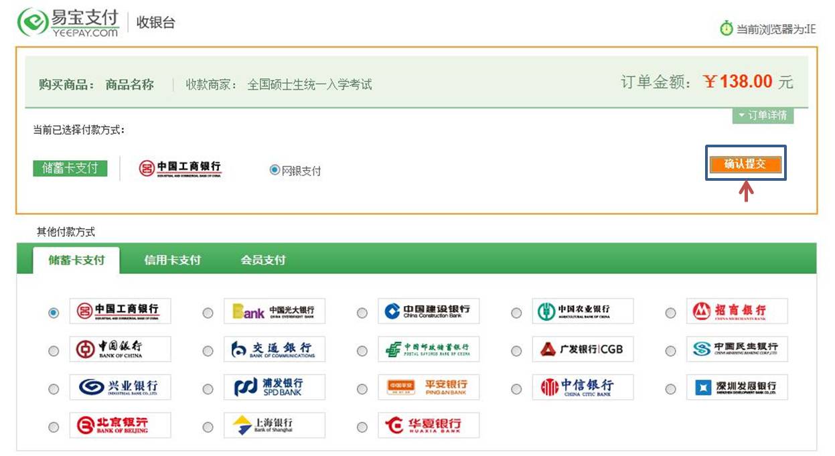This screenshot has height=456, width=835.
Task: Click the Ping An Bank logo
Action: coord(429,388)
